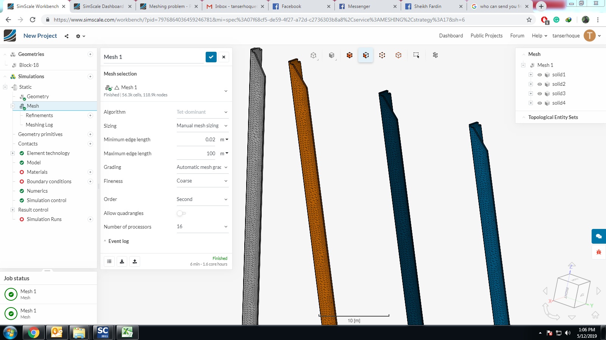Click the grey shaded cube render icon
The width and height of the screenshot is (606, 340).
(332, 55)
